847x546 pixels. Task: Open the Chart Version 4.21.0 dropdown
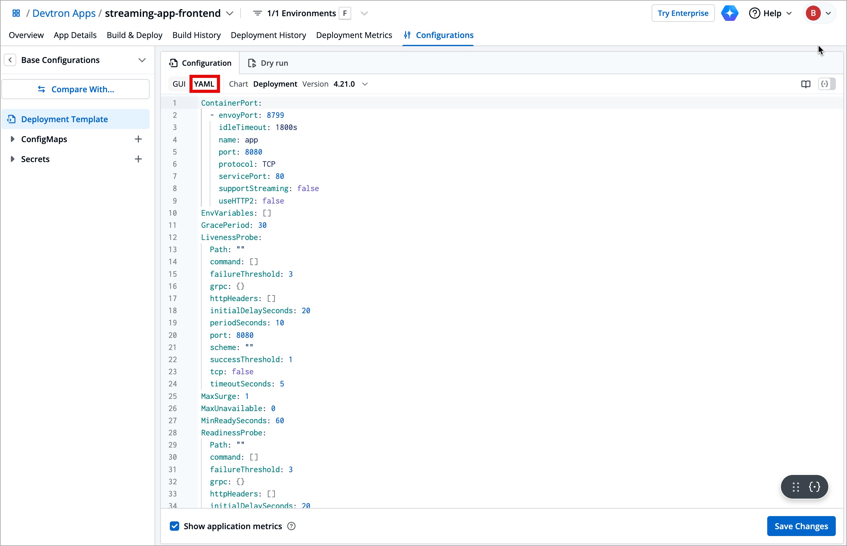tap(365, 84)
